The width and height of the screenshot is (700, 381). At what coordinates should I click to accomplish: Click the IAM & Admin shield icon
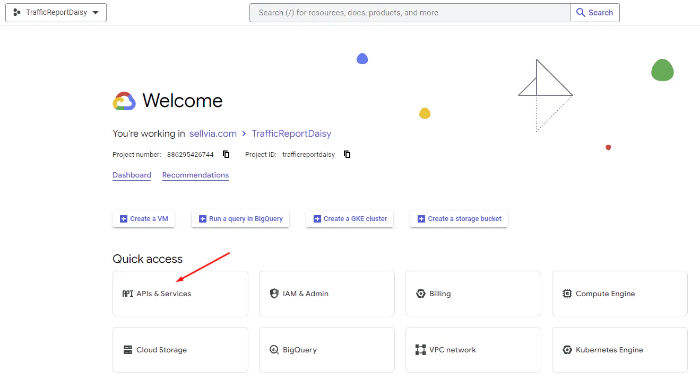274,294
